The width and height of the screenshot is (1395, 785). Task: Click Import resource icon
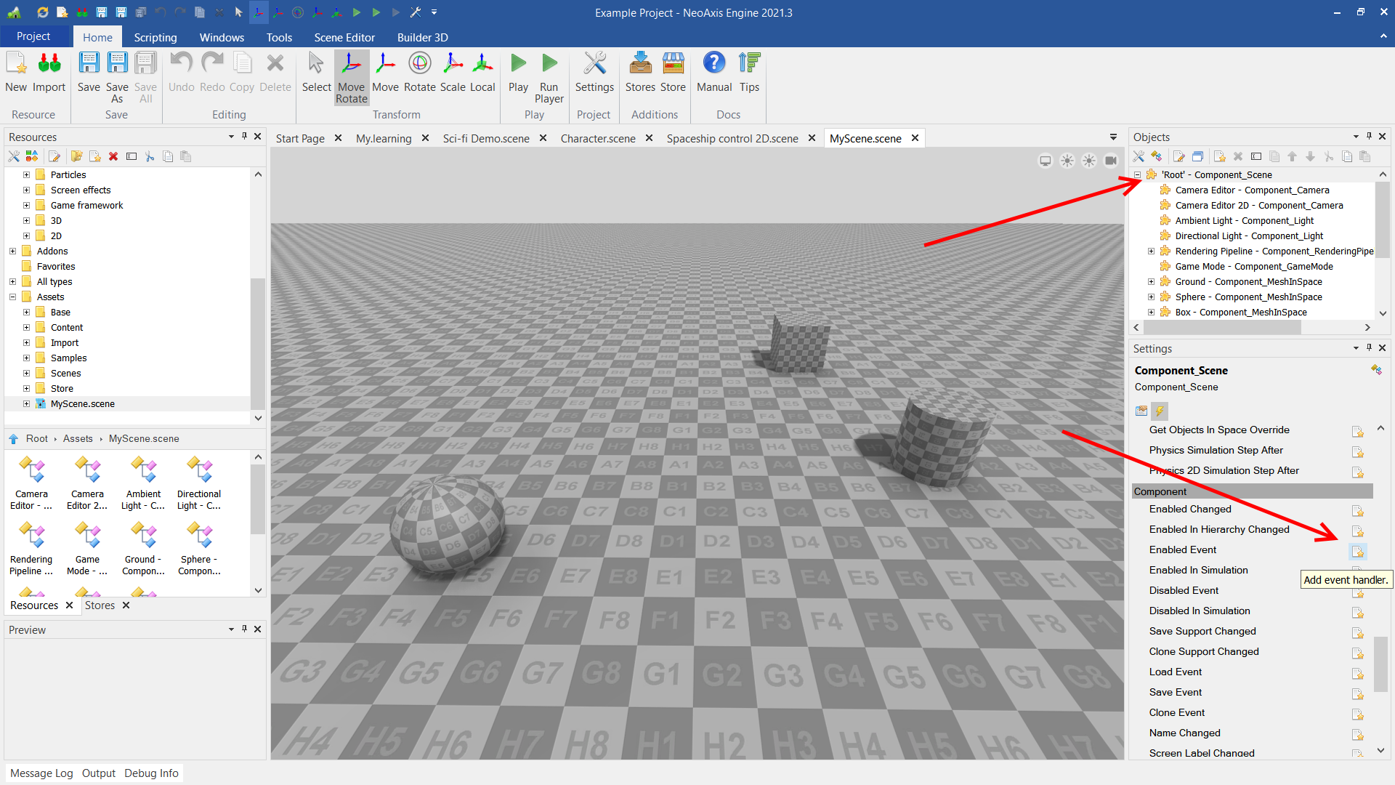49,72
